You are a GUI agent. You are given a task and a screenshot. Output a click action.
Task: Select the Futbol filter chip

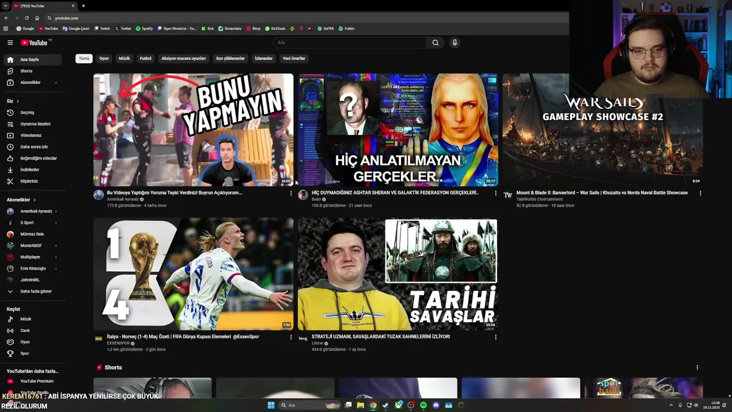(146, 58)
